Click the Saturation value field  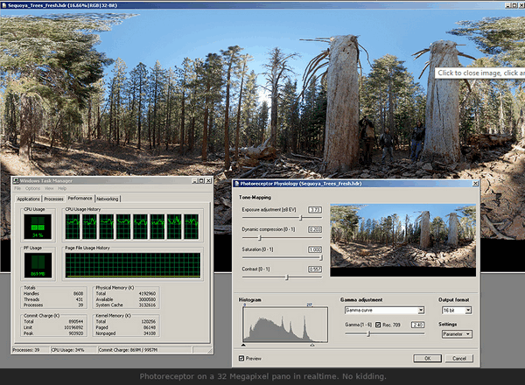click(x=315, y=249)
